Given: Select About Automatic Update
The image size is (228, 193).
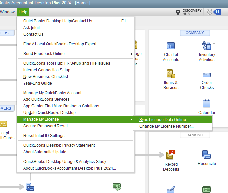Looking at the screenshot, I should coord(75,152).
